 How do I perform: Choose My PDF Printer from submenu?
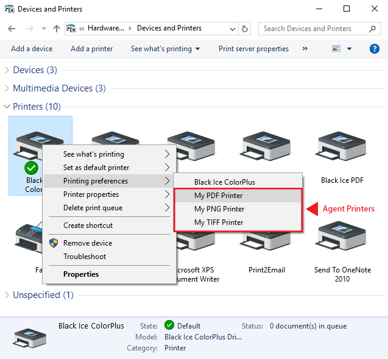click(x=218, y=196)
